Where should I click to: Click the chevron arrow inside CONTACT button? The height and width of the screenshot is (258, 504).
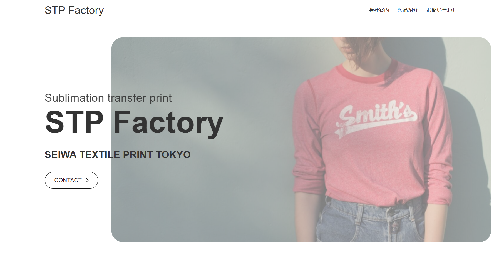click(x=87, y=180)
